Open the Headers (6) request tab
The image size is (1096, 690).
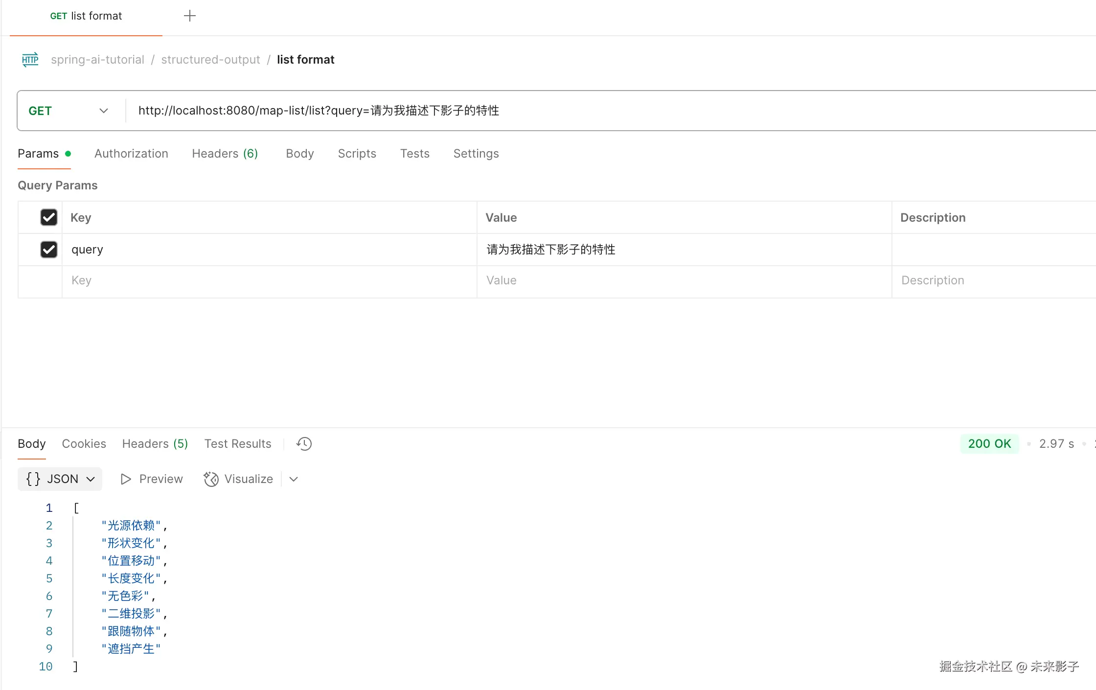tap(225, 154)
